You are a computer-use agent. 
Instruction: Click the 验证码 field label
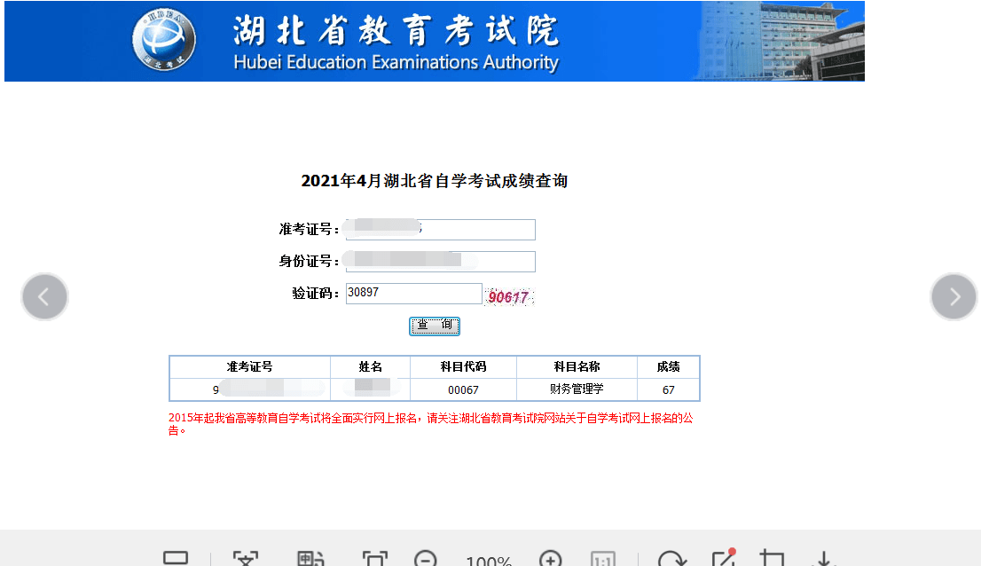316,294
